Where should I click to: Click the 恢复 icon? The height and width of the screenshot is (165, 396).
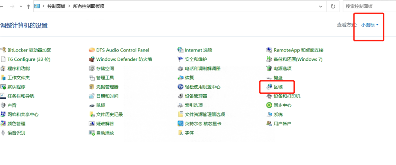180,78
